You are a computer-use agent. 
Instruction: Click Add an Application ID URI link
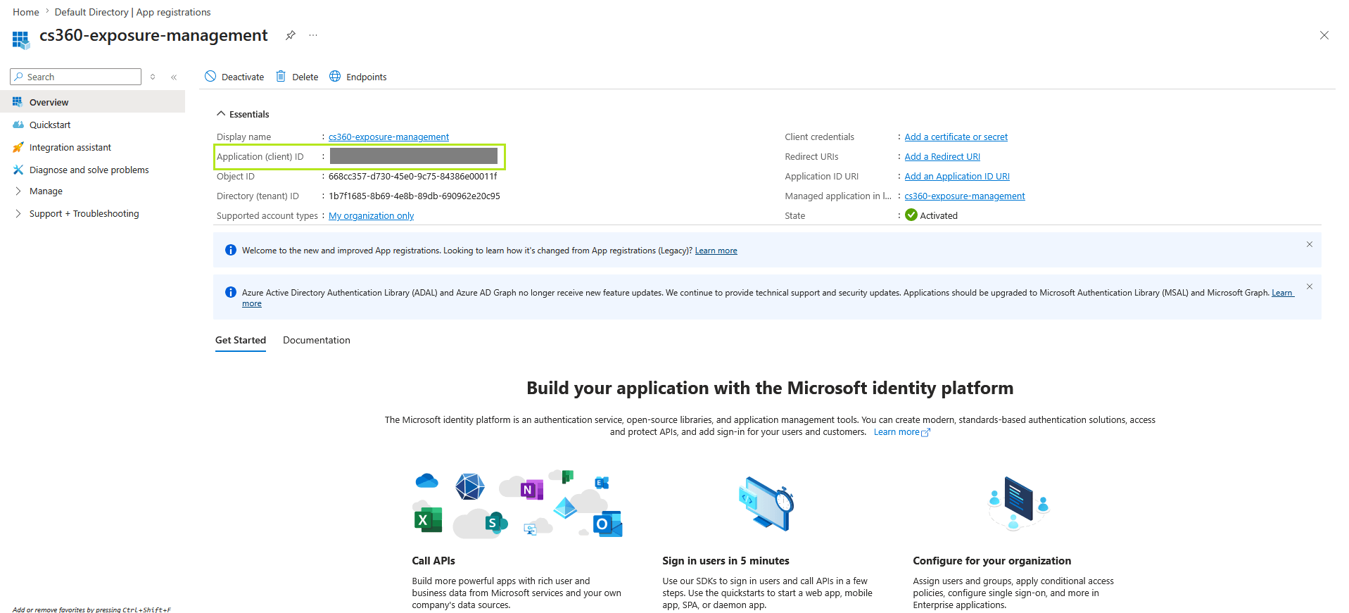pos(957,177)
